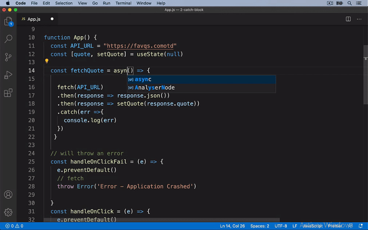Split the editor to the right
Image resolution: width=368 pixels, height=230 pixels.
pyautogui.click(x=348, y=19)
